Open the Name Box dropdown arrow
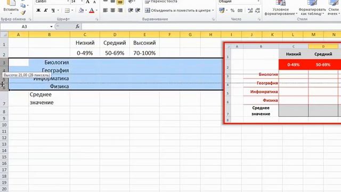This screenshot has height=192, width=341. tap(51, 27)
